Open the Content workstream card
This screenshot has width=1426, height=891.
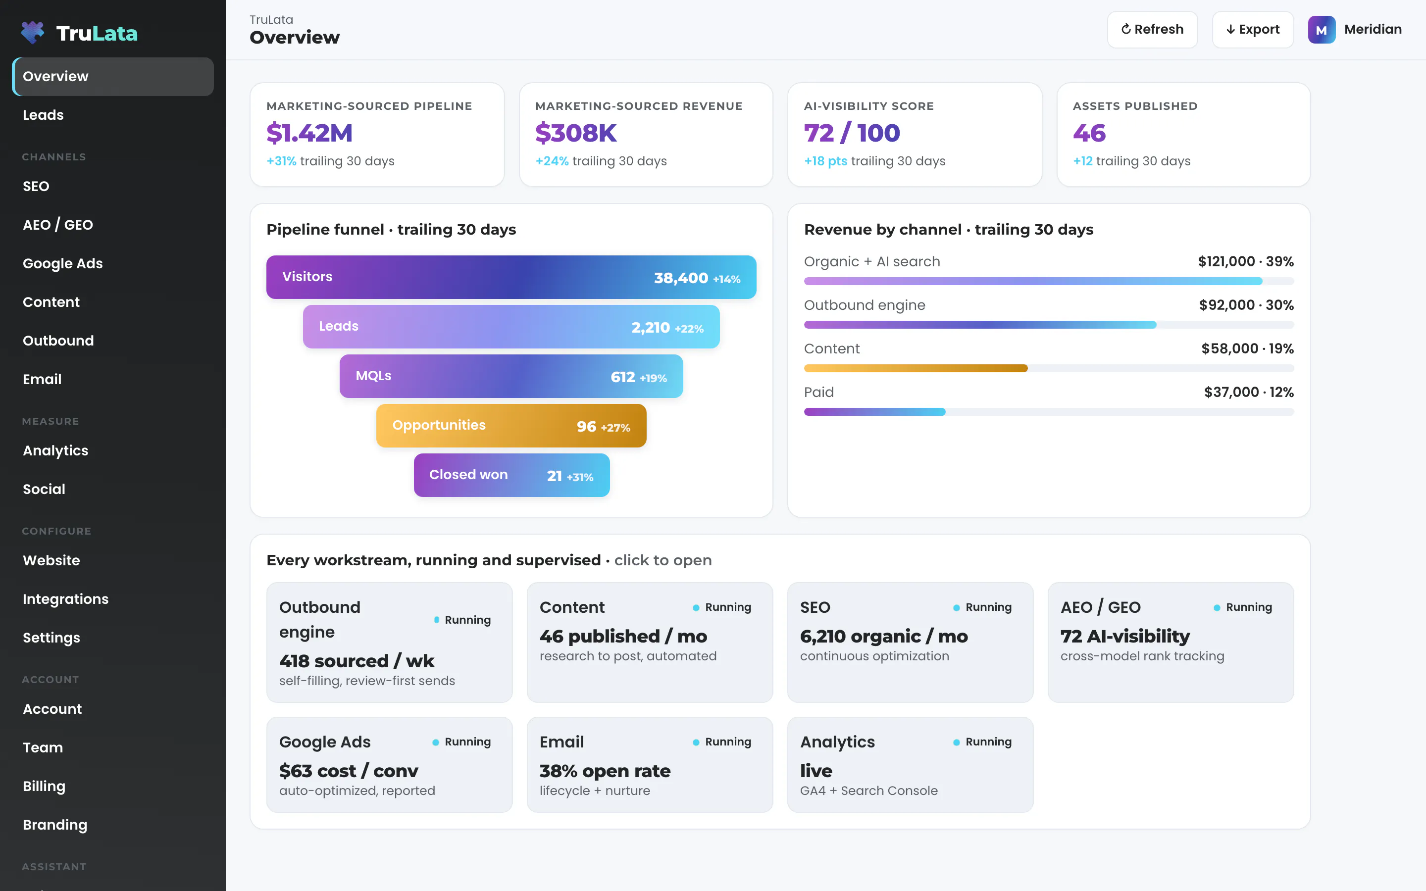tap(649, 643)
